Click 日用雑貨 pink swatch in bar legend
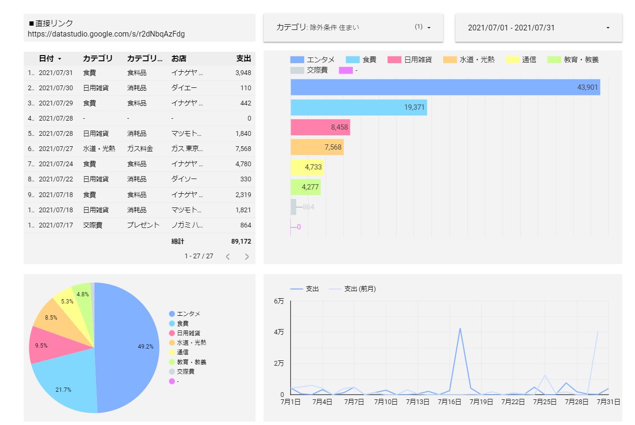Image resolution: width=635 pixels, height=425 pixels. click(394, 60)
